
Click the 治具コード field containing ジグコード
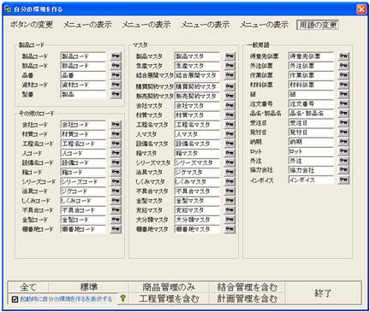[83, 191]
